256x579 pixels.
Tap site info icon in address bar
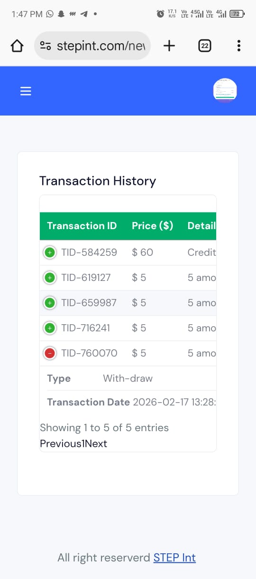(46, 46)
